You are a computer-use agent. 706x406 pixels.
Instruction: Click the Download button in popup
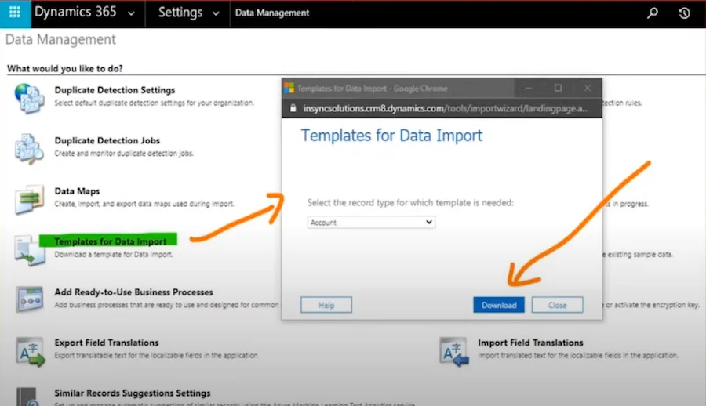499,305
